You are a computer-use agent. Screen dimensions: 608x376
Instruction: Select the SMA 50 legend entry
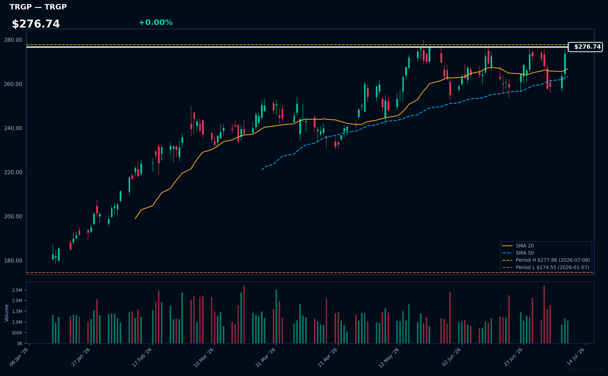pyautogui.click(x=518, y=253)
